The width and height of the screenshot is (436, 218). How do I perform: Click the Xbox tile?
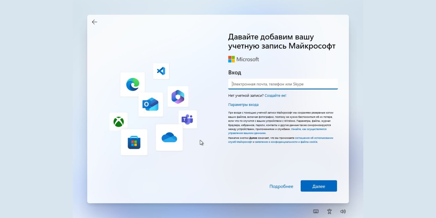pyautogui.click(x=119, y=122)
